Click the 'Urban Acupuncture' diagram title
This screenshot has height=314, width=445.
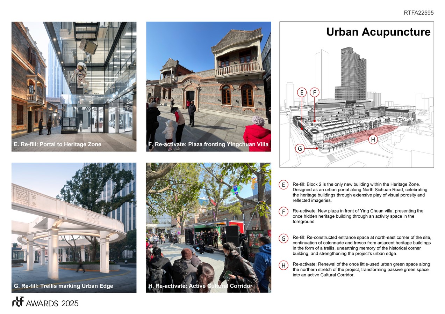(378, 32)
